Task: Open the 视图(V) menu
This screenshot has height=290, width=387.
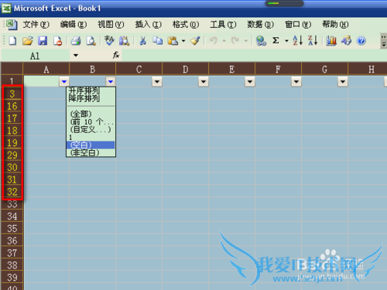Action: pyautogui.click(x=111, y=25)
